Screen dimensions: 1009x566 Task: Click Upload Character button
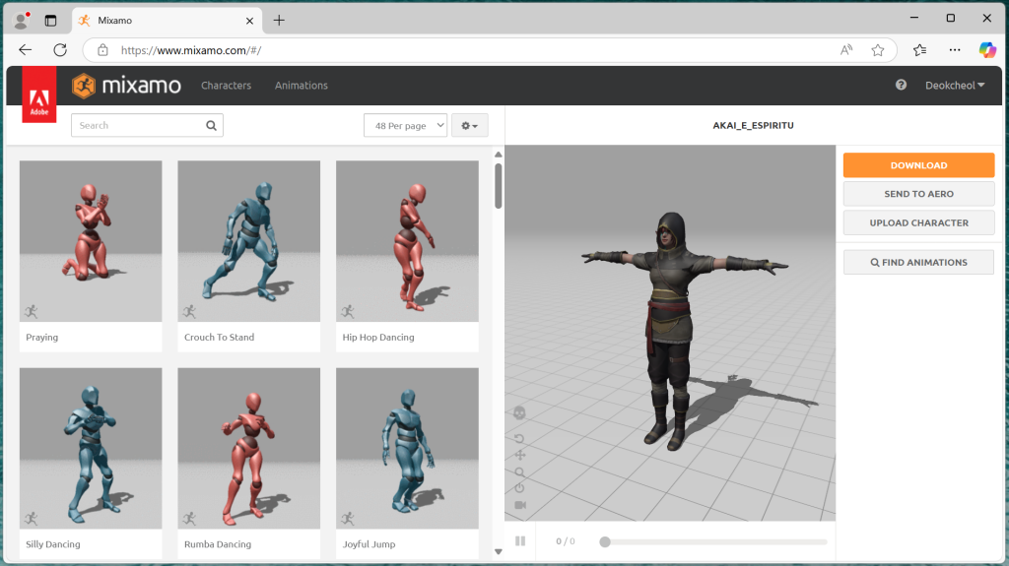click(918, 222)
